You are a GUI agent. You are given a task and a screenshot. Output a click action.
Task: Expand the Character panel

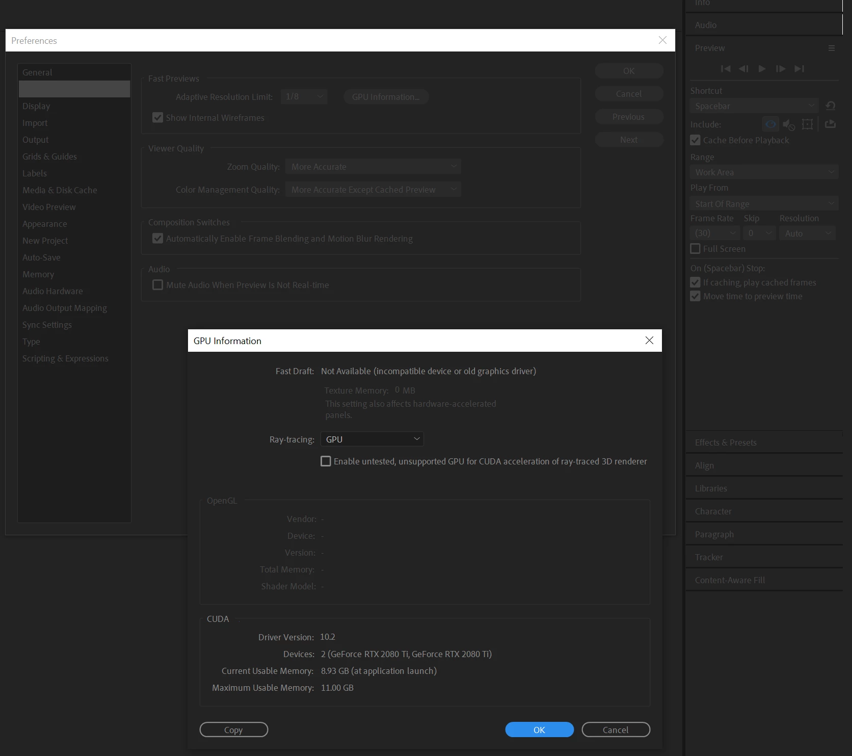[764, 511]
